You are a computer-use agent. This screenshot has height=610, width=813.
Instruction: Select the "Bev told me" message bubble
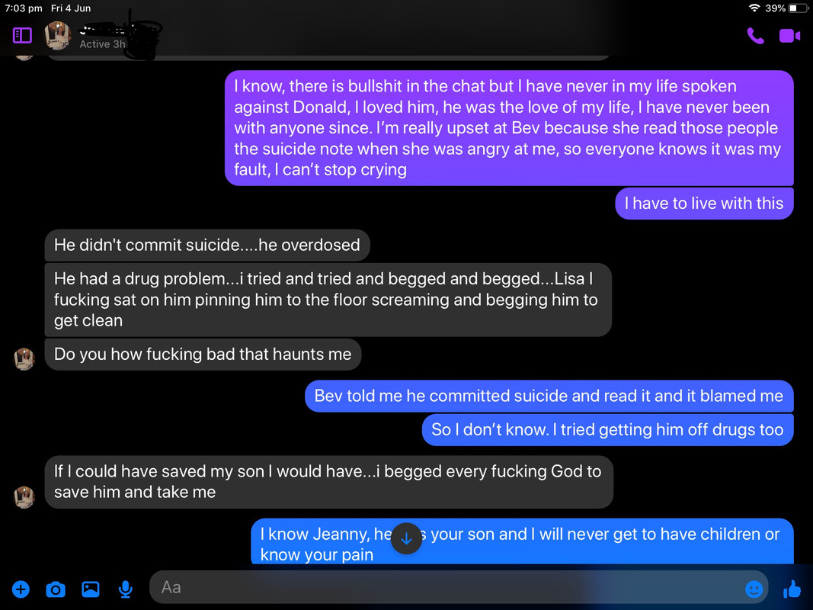click(549, 396)
